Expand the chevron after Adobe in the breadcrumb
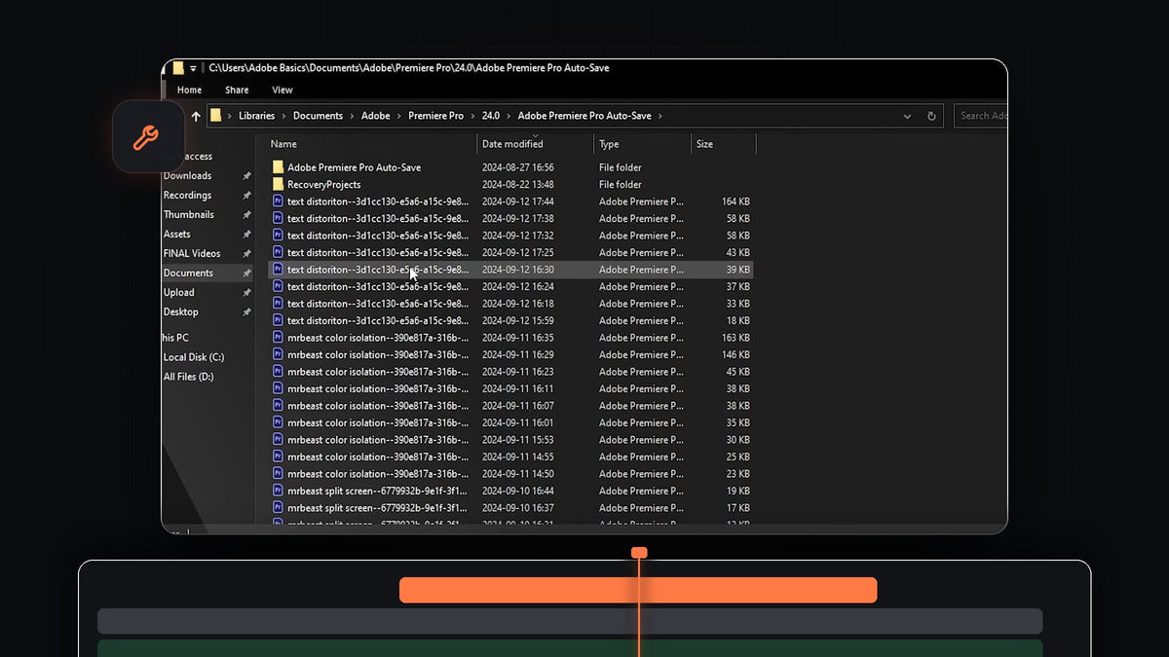Viewport: 1169px width, 657px height. coord(398,116)
